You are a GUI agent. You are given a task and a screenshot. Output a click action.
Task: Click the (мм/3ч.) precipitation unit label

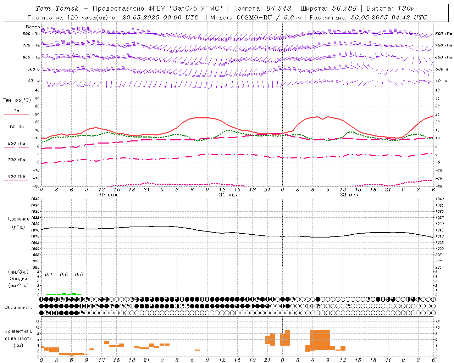tap(18, 272)
